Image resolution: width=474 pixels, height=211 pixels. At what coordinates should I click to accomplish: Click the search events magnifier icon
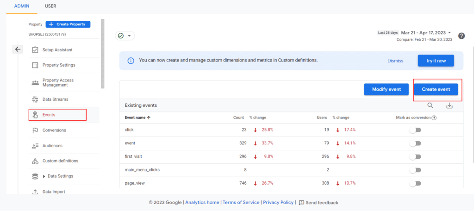430,105
